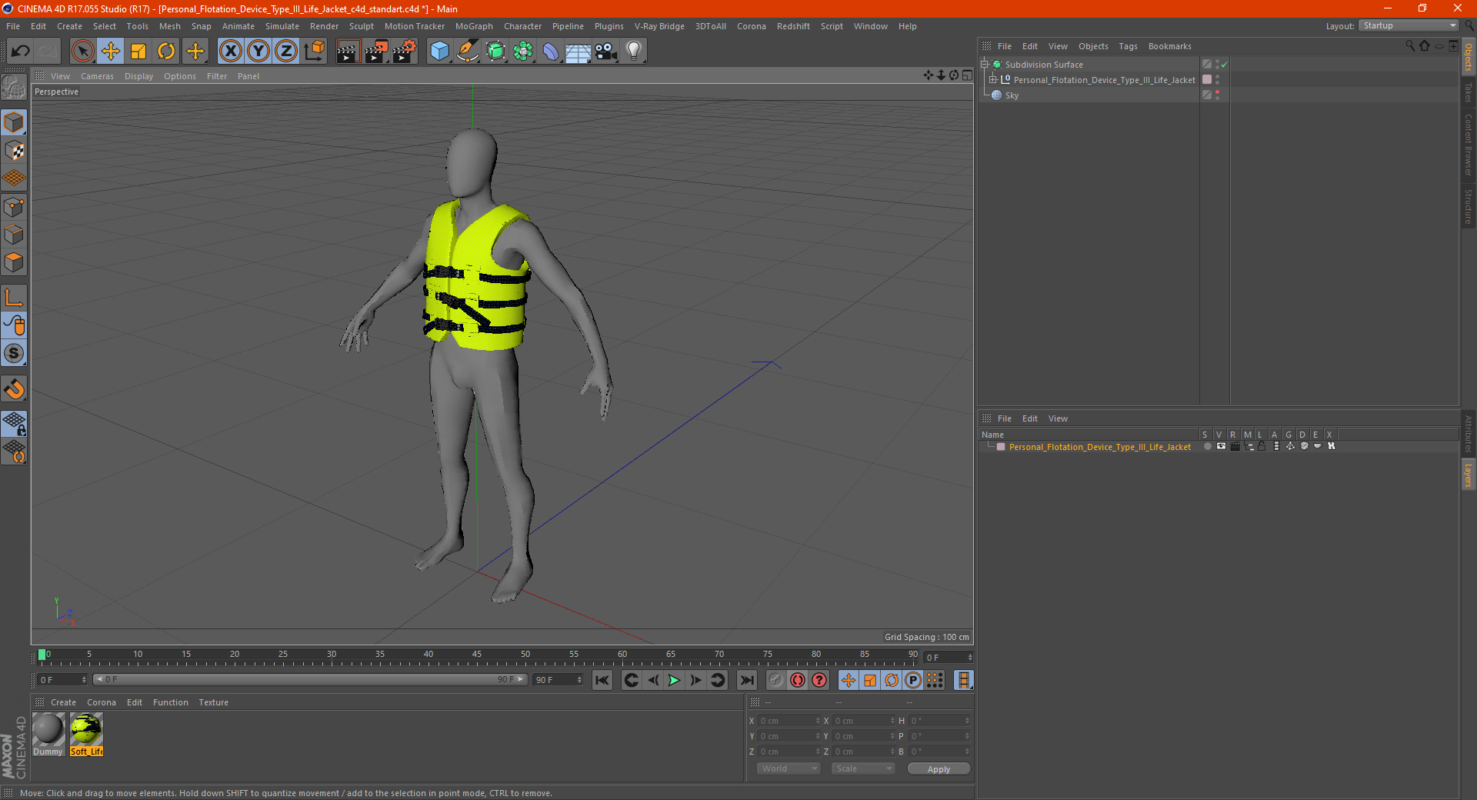Click the timeline preview range slider
1477x800 pixels.
pyautogui.click(x=310, y=679)
